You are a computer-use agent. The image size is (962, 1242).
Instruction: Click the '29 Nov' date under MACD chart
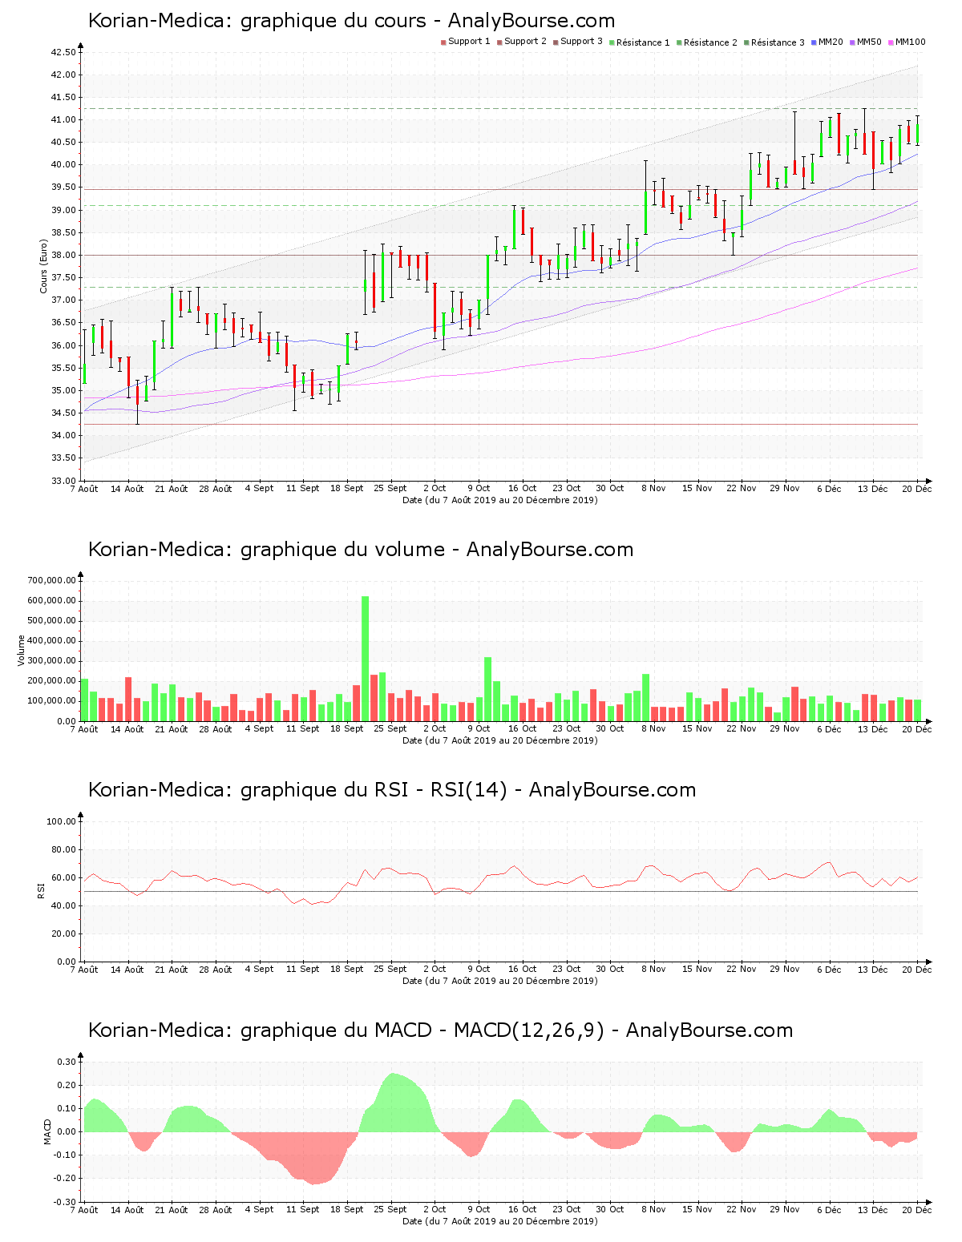coord(785,1210)
